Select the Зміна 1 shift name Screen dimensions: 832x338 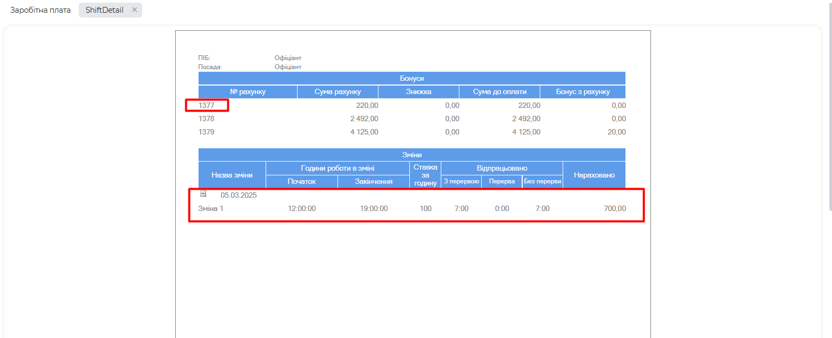(211, 208)
